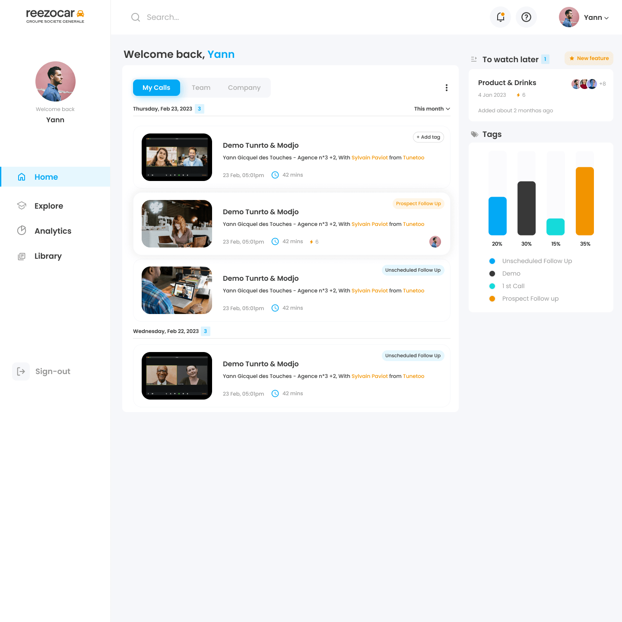Click the Sign-out icon
This screenshot has width=622, height=622.
click(x=21, y=371)
